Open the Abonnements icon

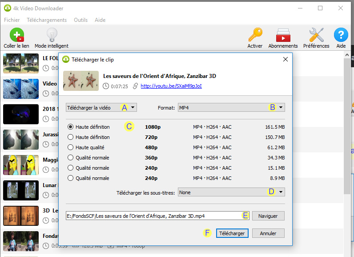click(x=283, y=35)
